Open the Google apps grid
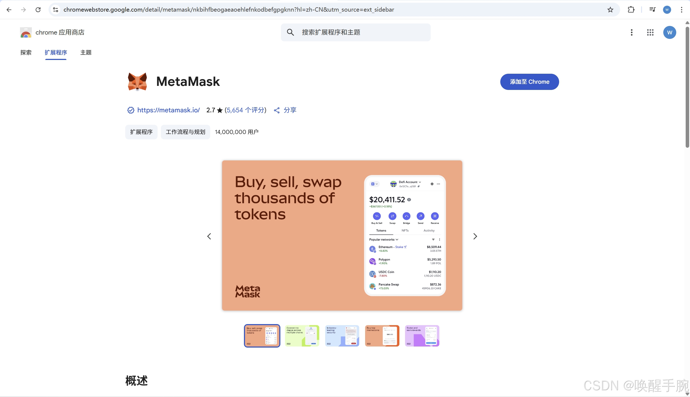 (650, 32)
